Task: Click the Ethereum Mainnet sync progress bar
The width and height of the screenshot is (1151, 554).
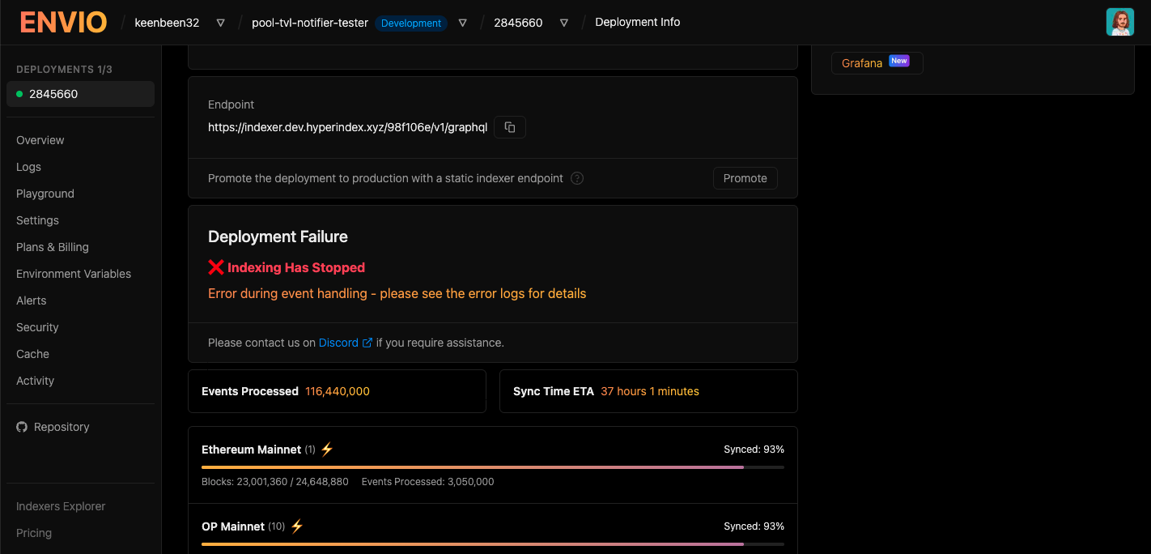Action: tap(492, 467)
